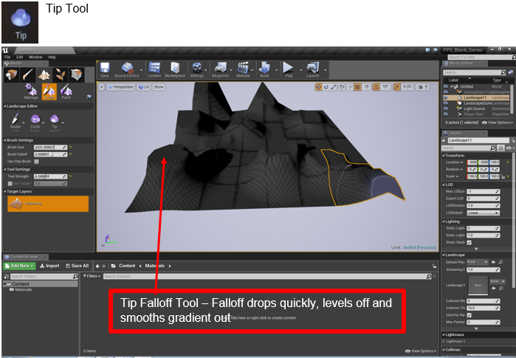Toggle the Used for Navigation checkbox
The width and height of the screenshot is (516, 358).
[469, 315]
